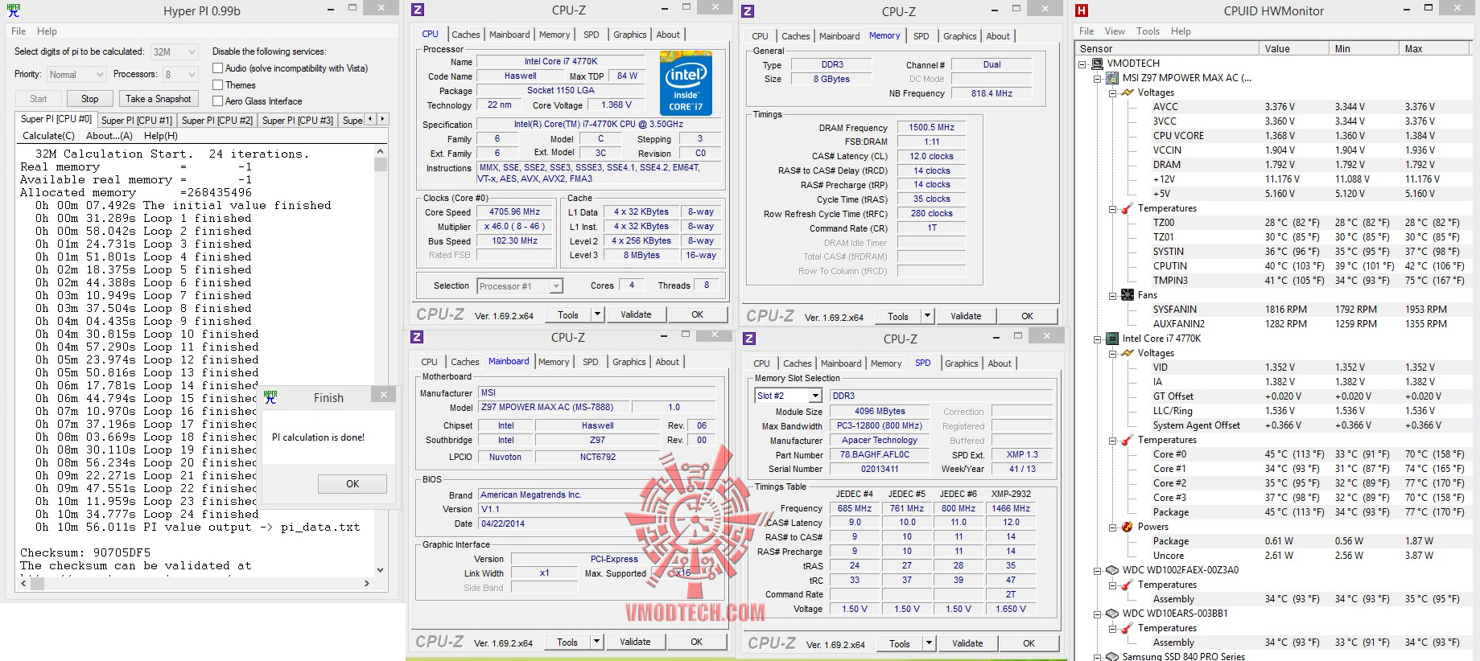
Task: Select SPD tab in CPU-Z Mainboard window
Action: [x=590, y=362]
